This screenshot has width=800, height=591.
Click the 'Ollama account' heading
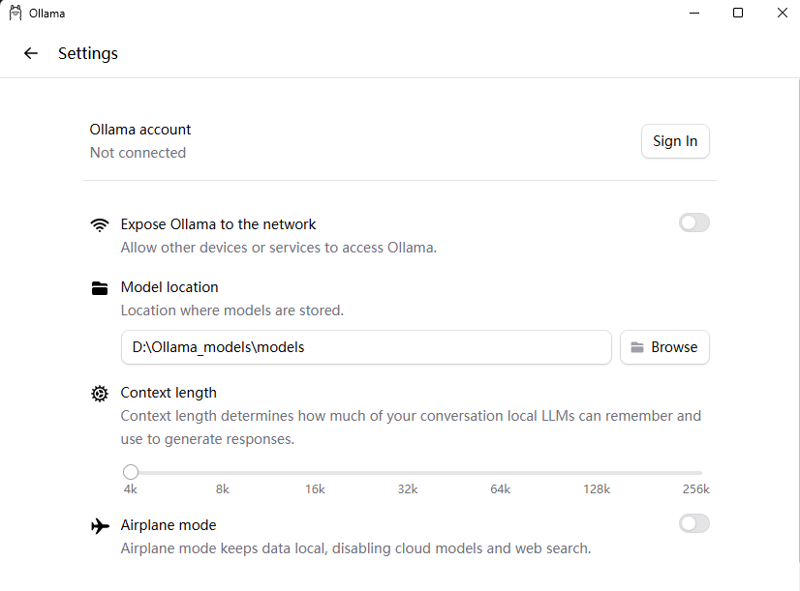point(140,130)
